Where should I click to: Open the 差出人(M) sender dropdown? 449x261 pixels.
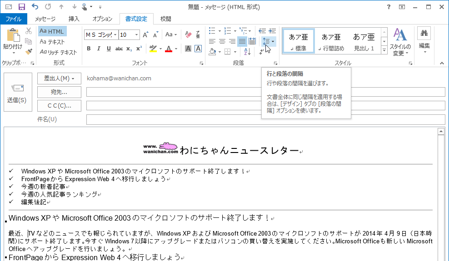click(59, 79)
